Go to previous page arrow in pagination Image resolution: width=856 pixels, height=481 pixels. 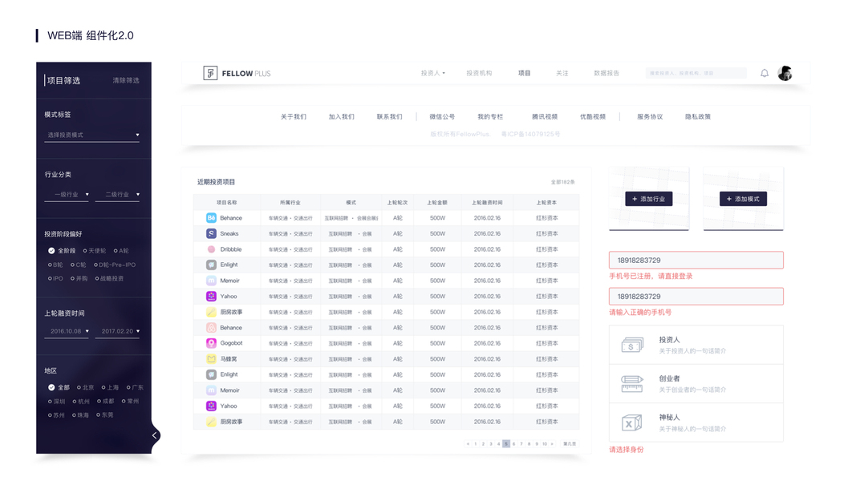click(x=468, y=444)
